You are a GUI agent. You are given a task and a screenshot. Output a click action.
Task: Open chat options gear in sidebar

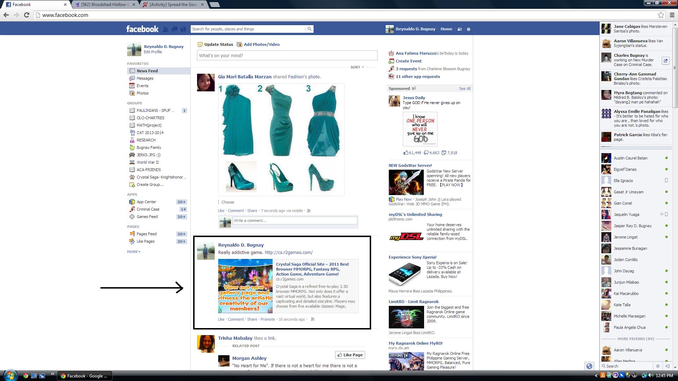(x=658, y=366)
